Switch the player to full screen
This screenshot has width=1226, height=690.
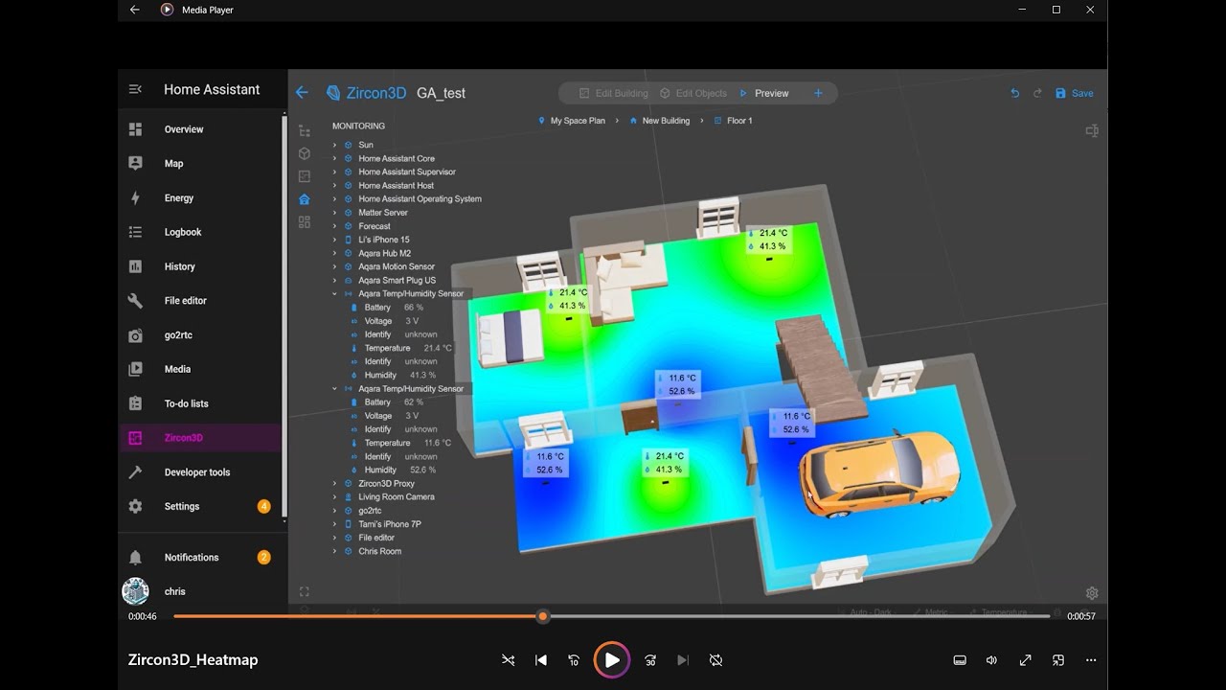[x=1025, y=659]
